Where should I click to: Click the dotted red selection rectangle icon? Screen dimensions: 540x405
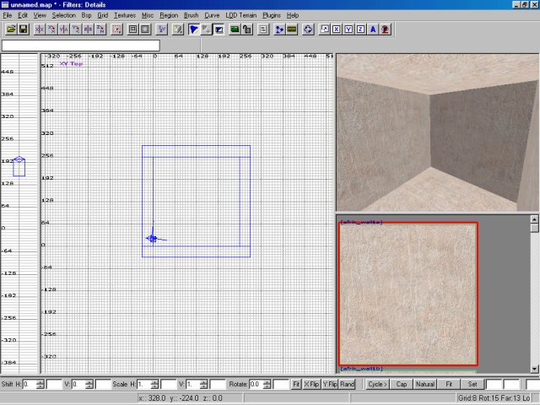pos(118,29)
